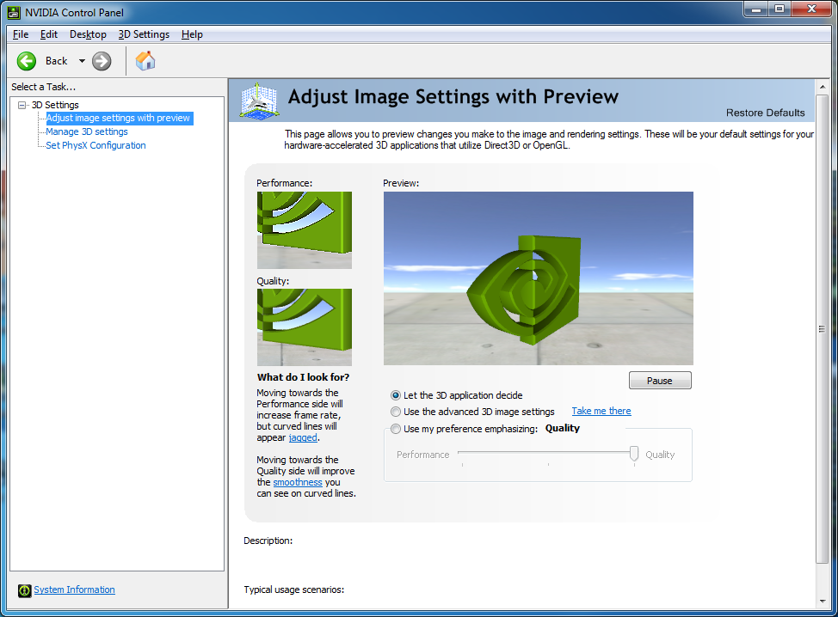The width and height of the screenshot is (838, 617).
Task: Click the NVIDIA Control Panel title bar icon
Action: click(14, 12)
